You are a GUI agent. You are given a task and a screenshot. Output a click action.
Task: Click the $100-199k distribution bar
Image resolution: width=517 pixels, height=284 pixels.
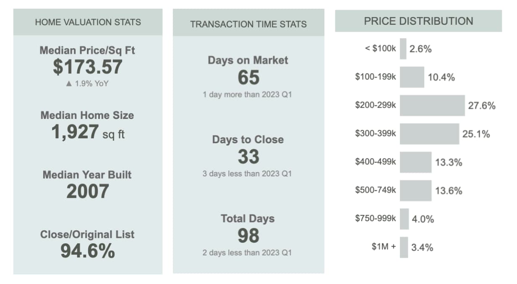[412, 77]
